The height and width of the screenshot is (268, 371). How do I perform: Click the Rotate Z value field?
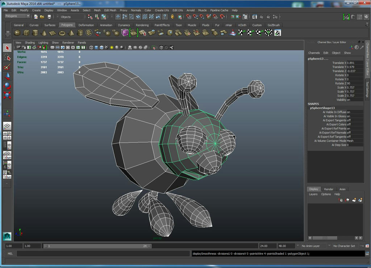tap(355, 83)
